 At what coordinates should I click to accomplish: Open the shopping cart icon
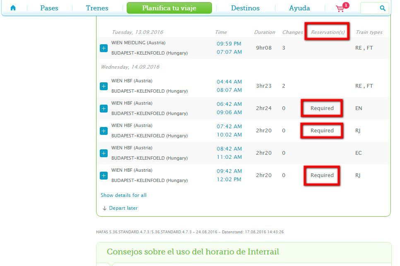(x=340, y=8)
